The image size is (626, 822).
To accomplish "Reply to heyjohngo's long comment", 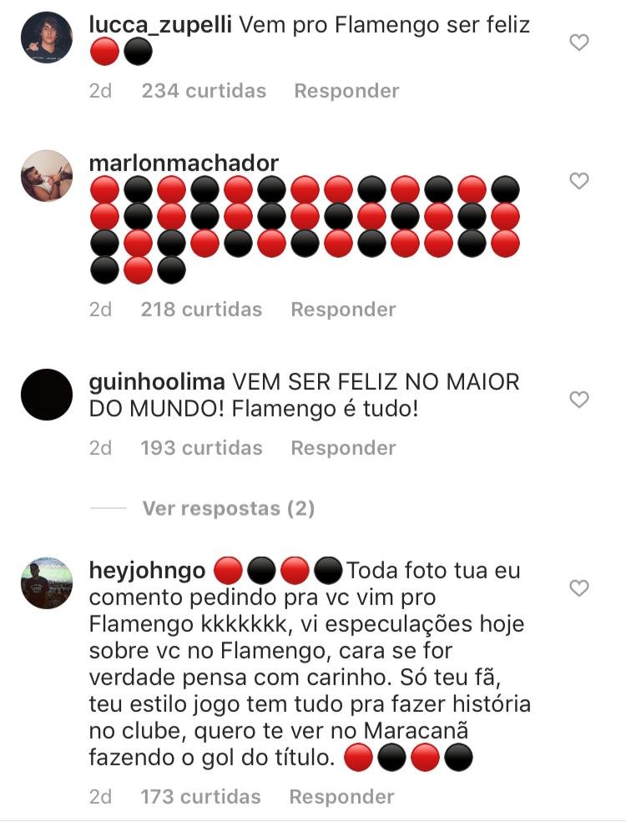I will pos(342,796).
